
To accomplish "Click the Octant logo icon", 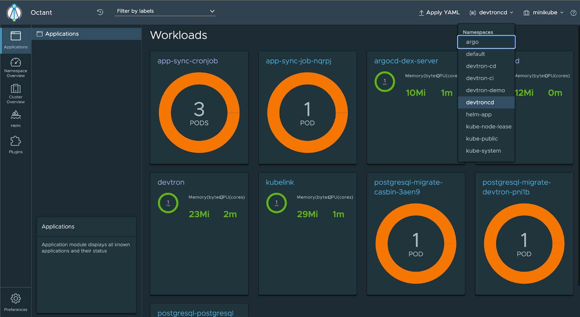I will [x=14, y=13].
